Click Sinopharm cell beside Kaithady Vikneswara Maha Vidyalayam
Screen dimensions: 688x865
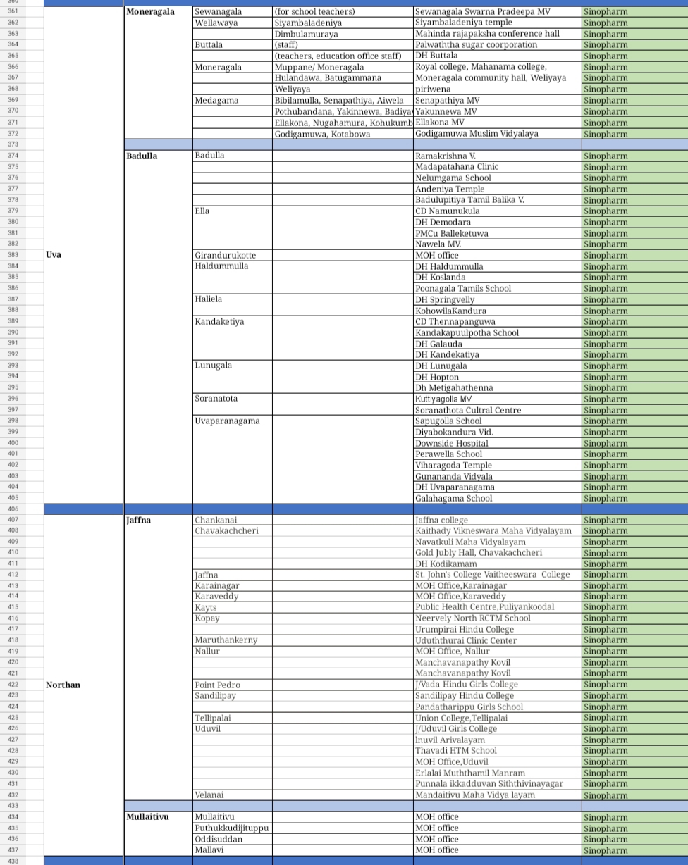pos(635,530)
